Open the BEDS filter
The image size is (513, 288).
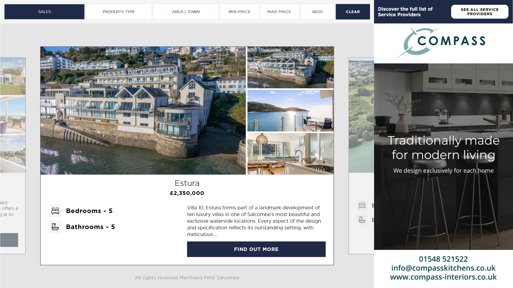pos(317,12)
